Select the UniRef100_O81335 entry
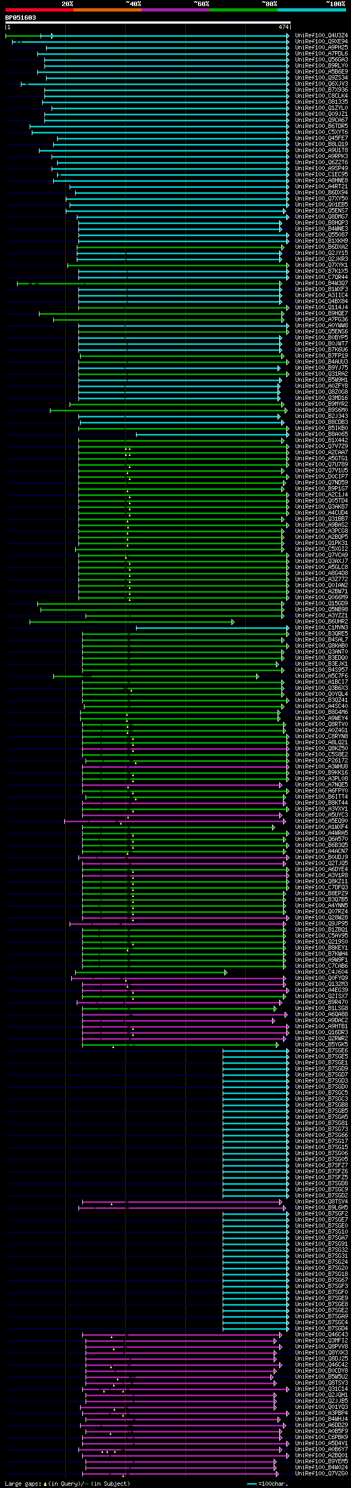Image resolution: width=351 pixels, height=1488 pixels. point(321,102)
